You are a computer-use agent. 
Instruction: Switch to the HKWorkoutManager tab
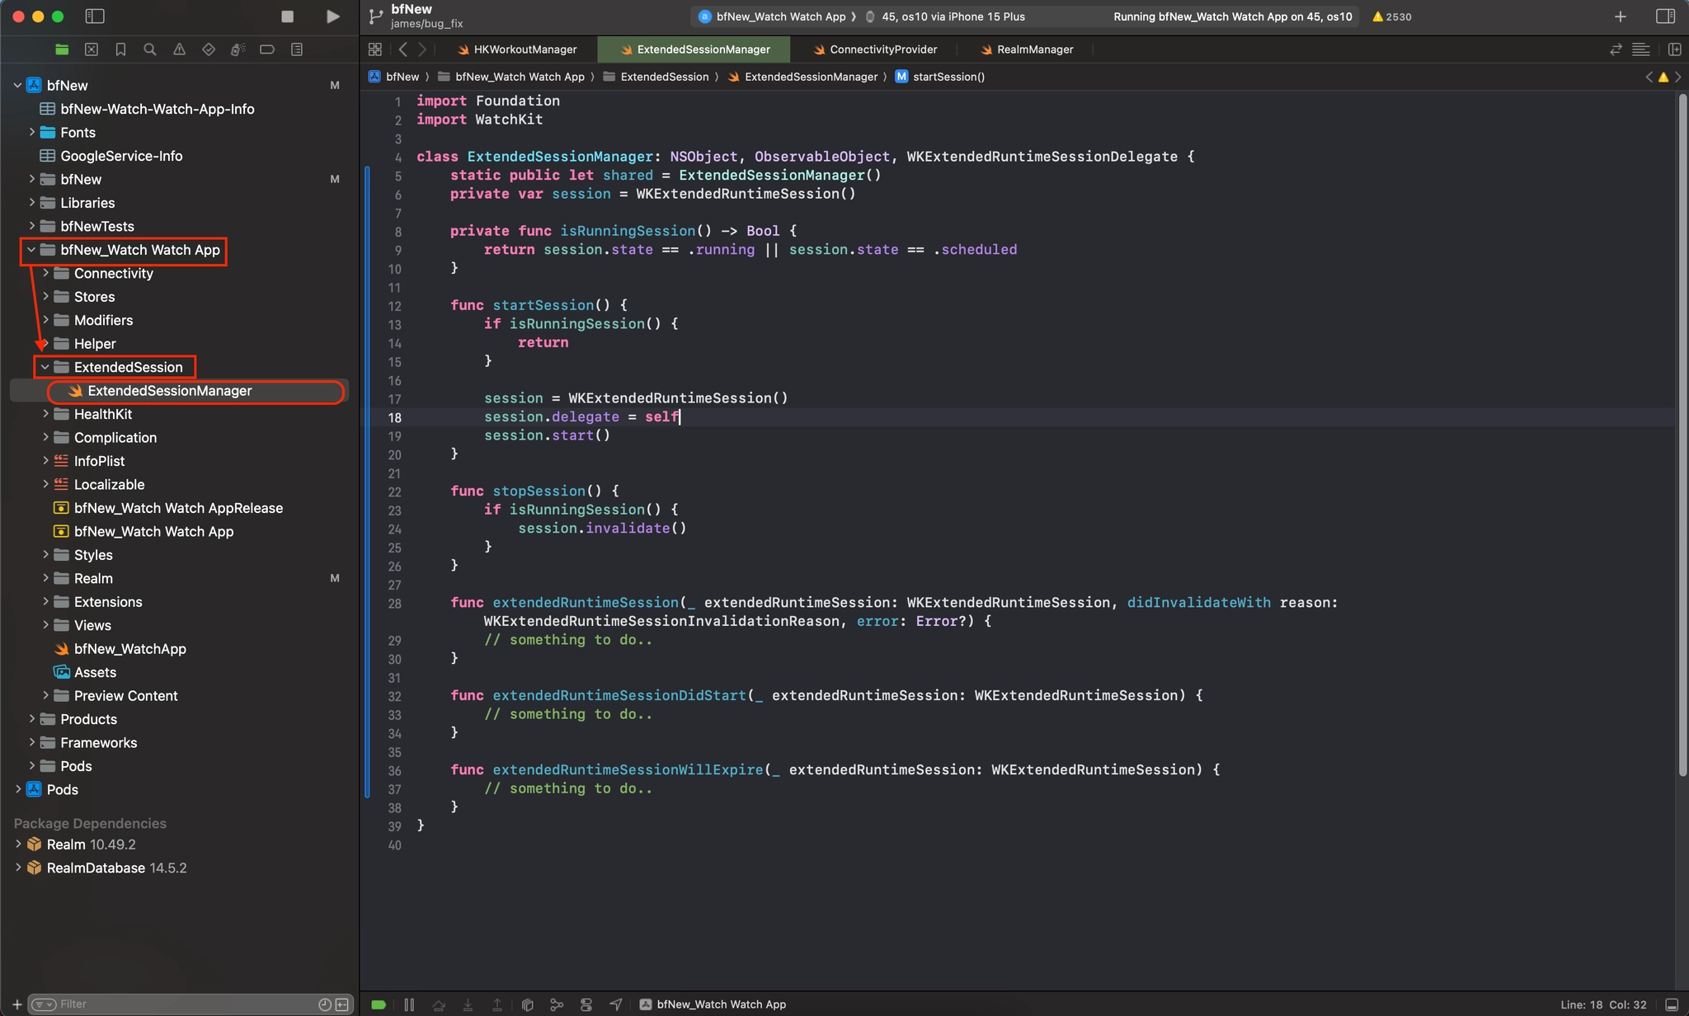525,49
